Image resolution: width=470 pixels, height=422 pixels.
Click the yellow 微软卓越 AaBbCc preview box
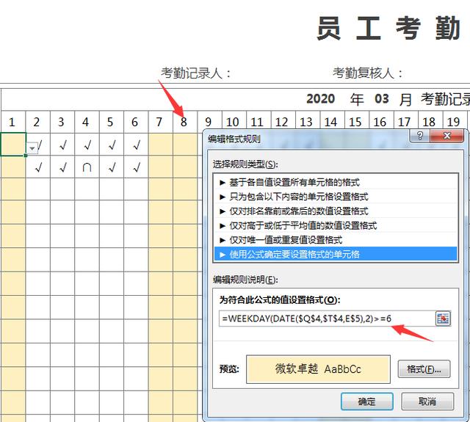pyautogui.click(x=318, y=369)
